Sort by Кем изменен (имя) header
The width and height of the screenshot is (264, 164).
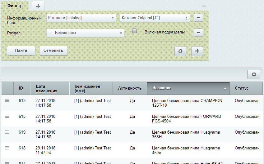click(91, 88)
